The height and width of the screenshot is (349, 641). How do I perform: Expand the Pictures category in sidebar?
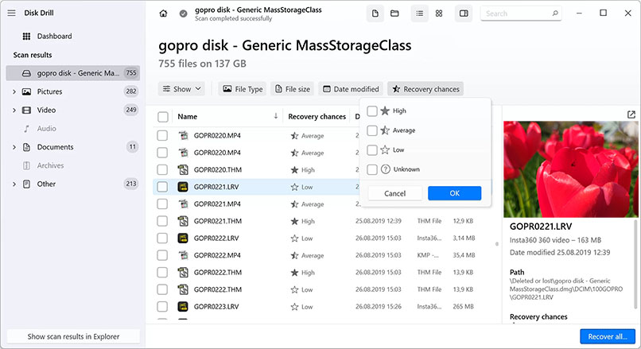tap(14, 91)
